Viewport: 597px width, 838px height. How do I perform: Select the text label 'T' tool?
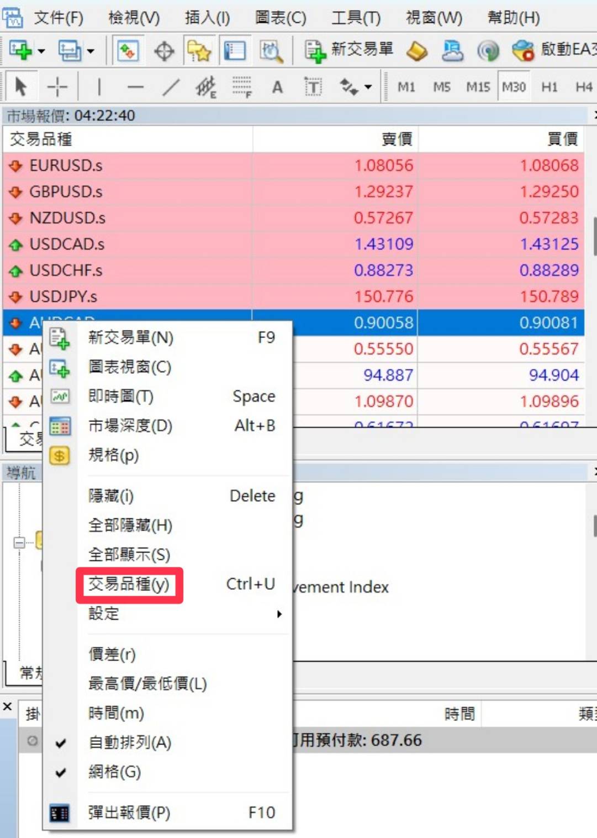(313, 87)
